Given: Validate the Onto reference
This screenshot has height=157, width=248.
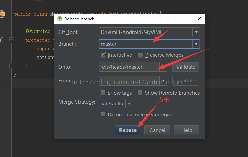Looking at the screenshot, I should tap(186, 67).
